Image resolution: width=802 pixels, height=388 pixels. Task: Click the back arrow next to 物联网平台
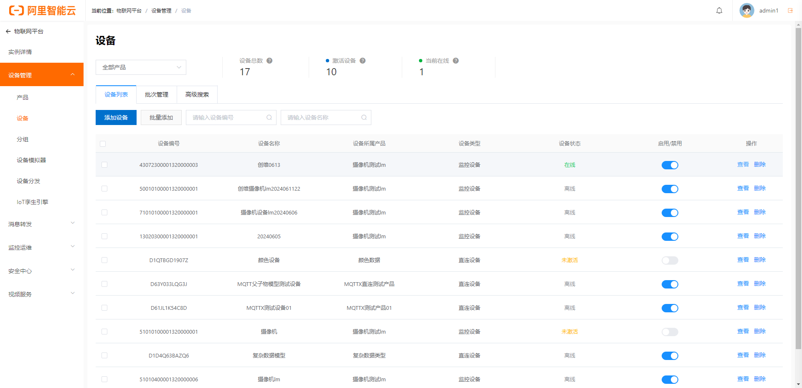pos(8,31)
